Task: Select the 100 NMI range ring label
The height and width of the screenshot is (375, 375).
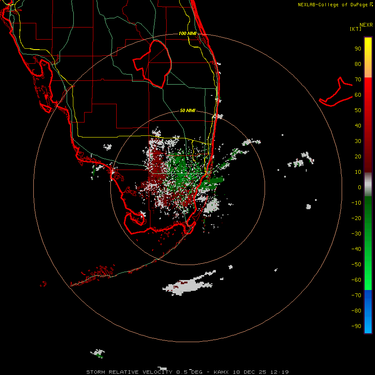Action: click(x=187, y=33)
